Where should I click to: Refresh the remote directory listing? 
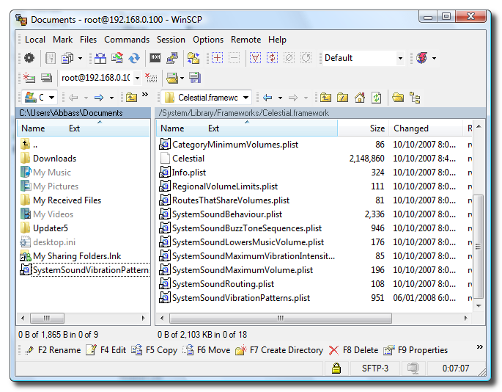(376, 97)
